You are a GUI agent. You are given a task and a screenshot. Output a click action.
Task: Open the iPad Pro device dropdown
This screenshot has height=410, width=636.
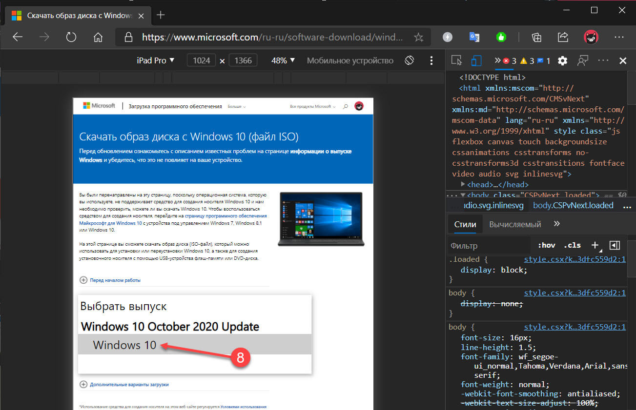click(x=155, y=60)
